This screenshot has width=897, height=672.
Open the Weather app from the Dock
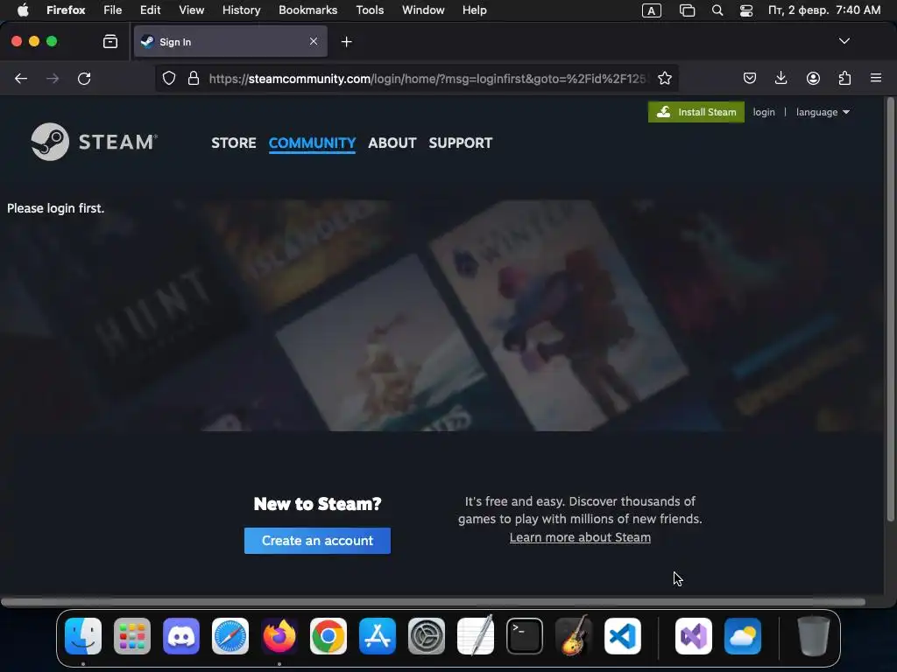tap(743, 635)
